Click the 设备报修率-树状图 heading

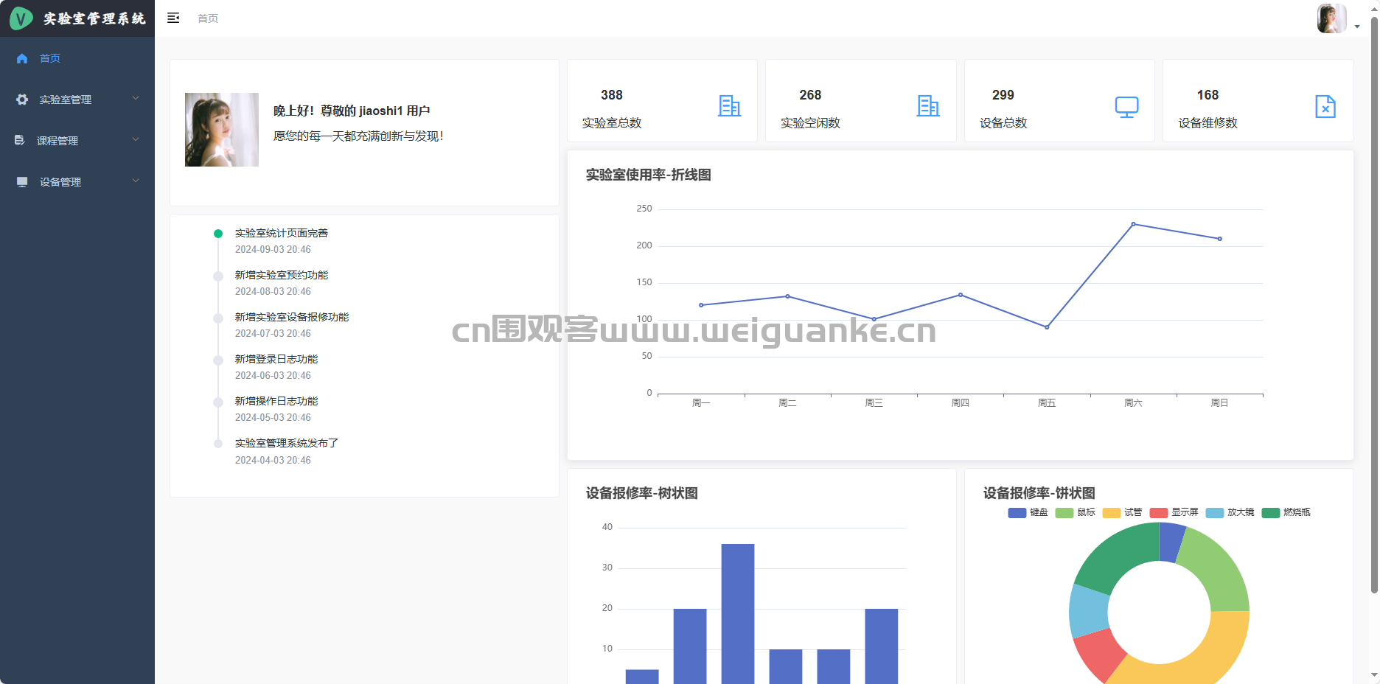pos(642,493)
